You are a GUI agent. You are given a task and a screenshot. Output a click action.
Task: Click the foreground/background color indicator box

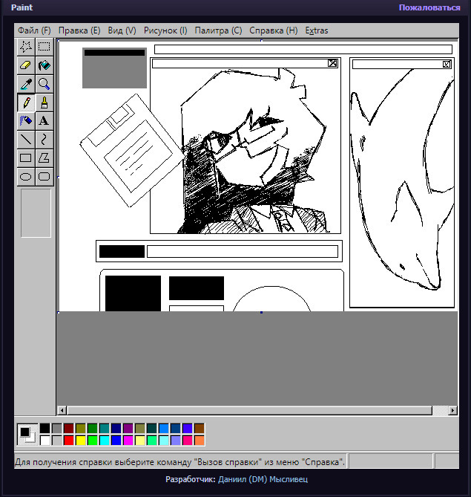point(27,435)
